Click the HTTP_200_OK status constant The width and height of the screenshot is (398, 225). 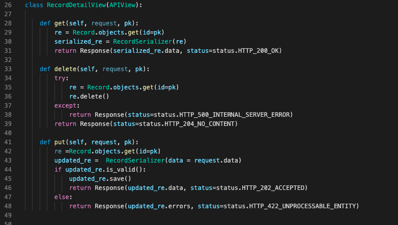click(258, 51)
